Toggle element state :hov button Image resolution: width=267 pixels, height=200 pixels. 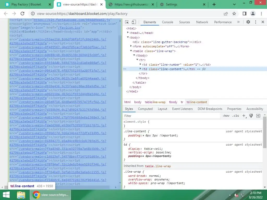(x=226, y=116)
